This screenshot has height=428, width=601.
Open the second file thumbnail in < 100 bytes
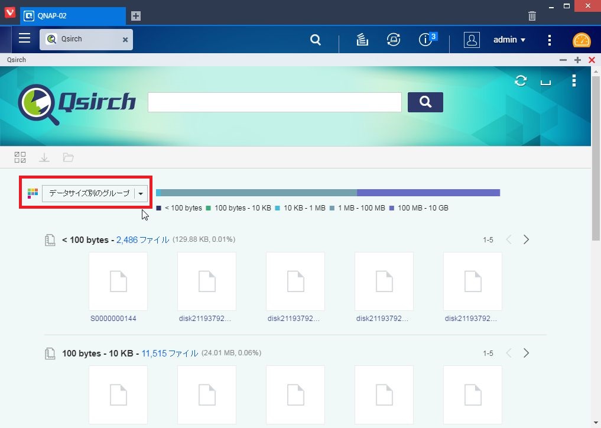207,281
